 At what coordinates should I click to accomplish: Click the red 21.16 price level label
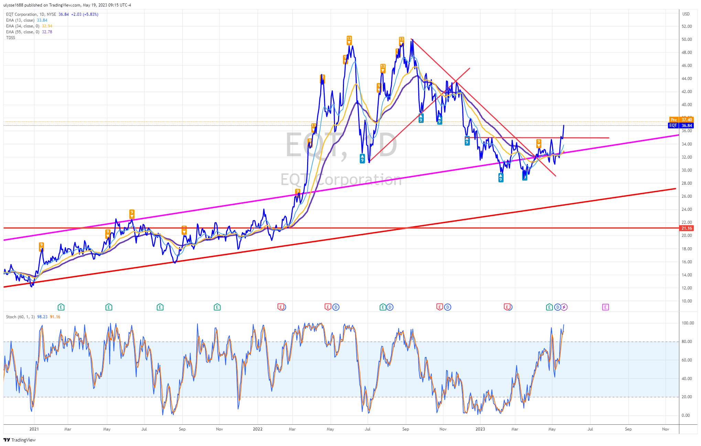point(687,228)
